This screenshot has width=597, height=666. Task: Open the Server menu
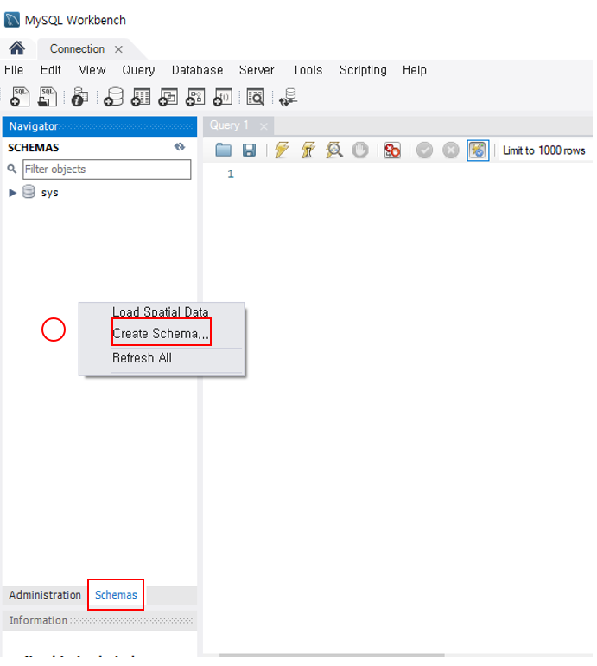click(257, 70)
